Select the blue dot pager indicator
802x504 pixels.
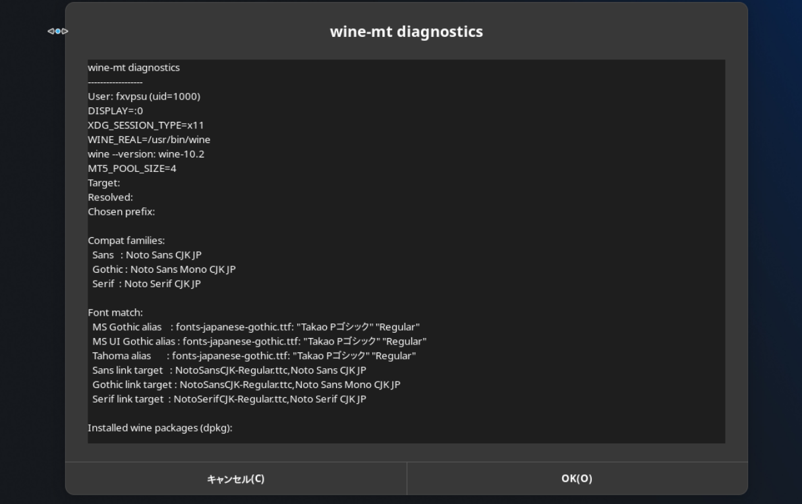tap(58, 31)
